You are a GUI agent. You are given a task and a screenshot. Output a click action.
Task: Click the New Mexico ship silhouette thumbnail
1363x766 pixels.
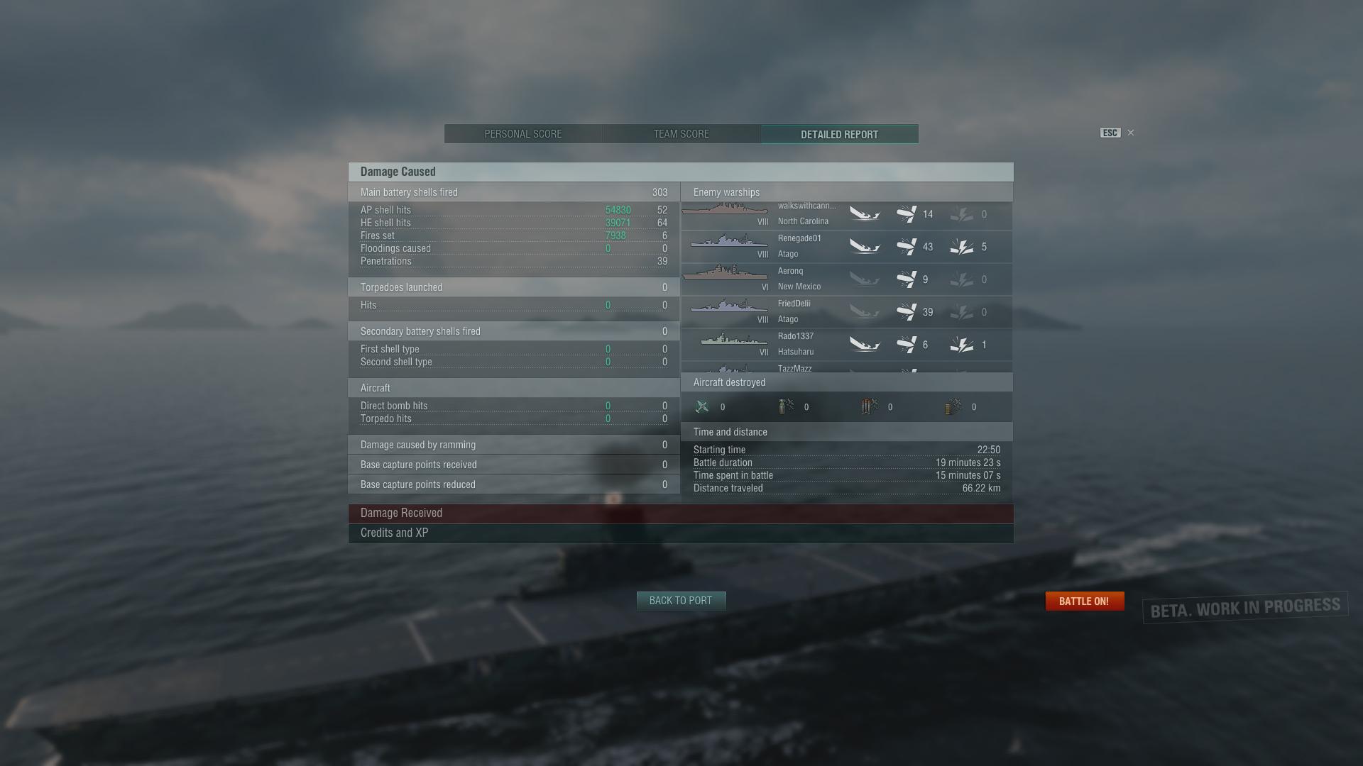pyautogui.click(x=725, y=273)
